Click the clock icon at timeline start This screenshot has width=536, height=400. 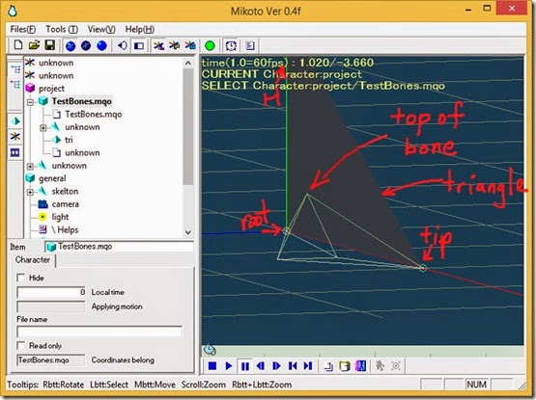210,350
